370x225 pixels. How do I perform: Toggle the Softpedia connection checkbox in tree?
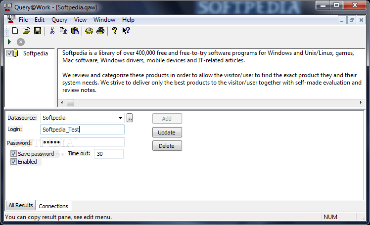click(9, 53)
